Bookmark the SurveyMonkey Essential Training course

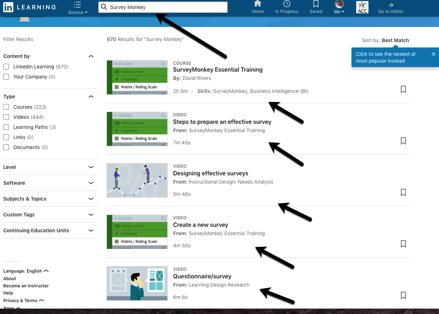403,89
